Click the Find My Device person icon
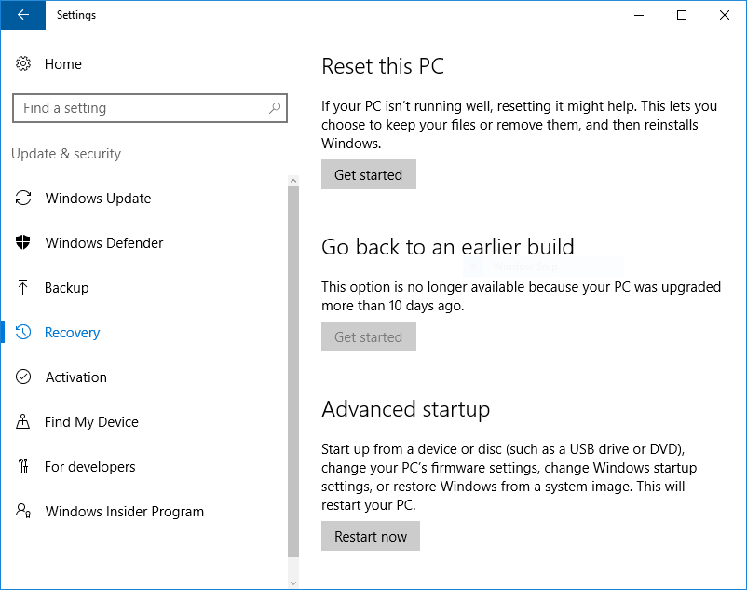 pyautogui.click(x=23, y=422)
